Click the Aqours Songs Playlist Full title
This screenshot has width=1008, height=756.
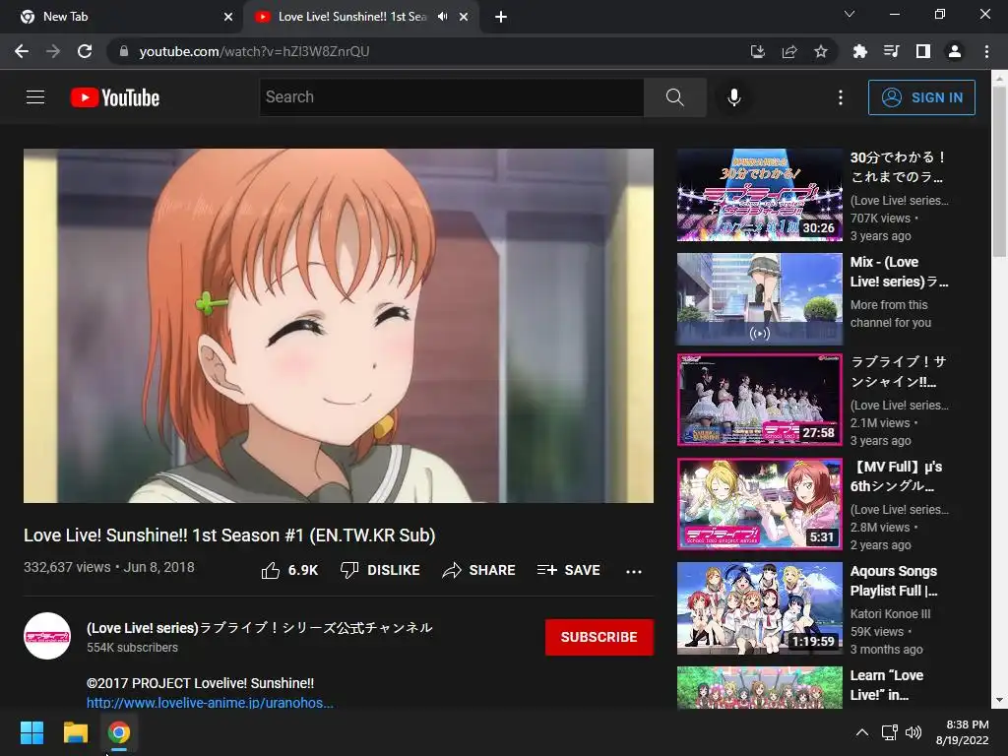[x=894, y=581]
